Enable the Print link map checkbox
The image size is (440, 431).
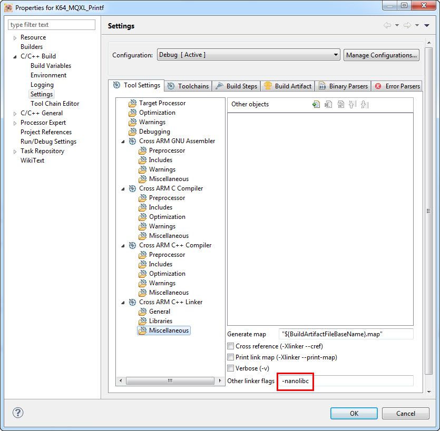[230, 357]
